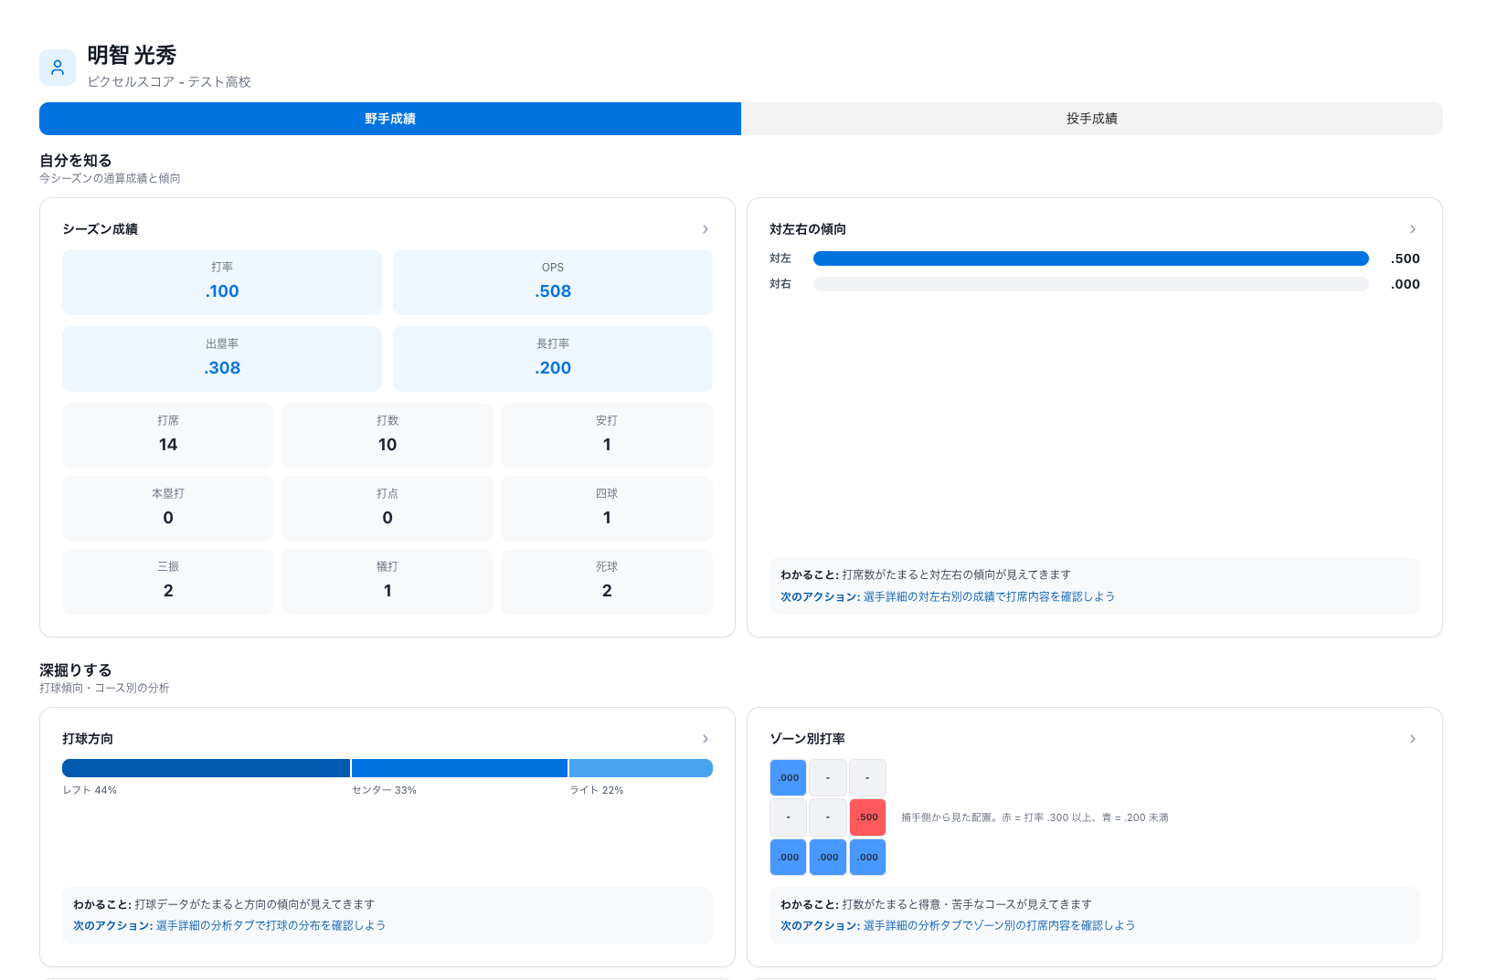Select the 打数 10 stat tile
The width and height of the screenshot is (1486, 980).
[x=387, y=436]
